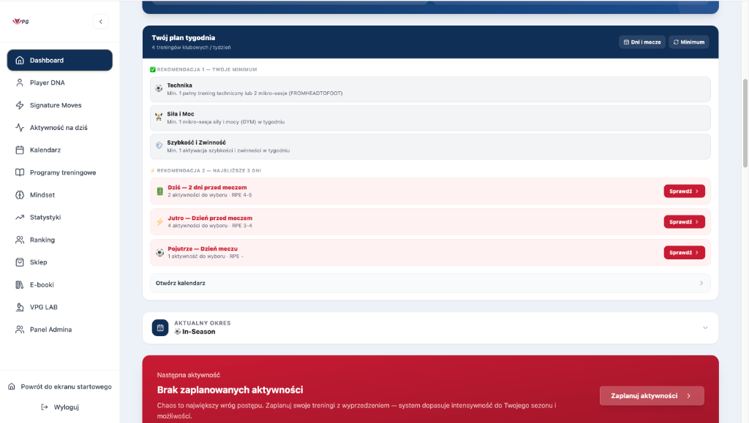
Task: Click Sprawdź for Pojutrze — Dzień meczu
Action: coord(684,252)
